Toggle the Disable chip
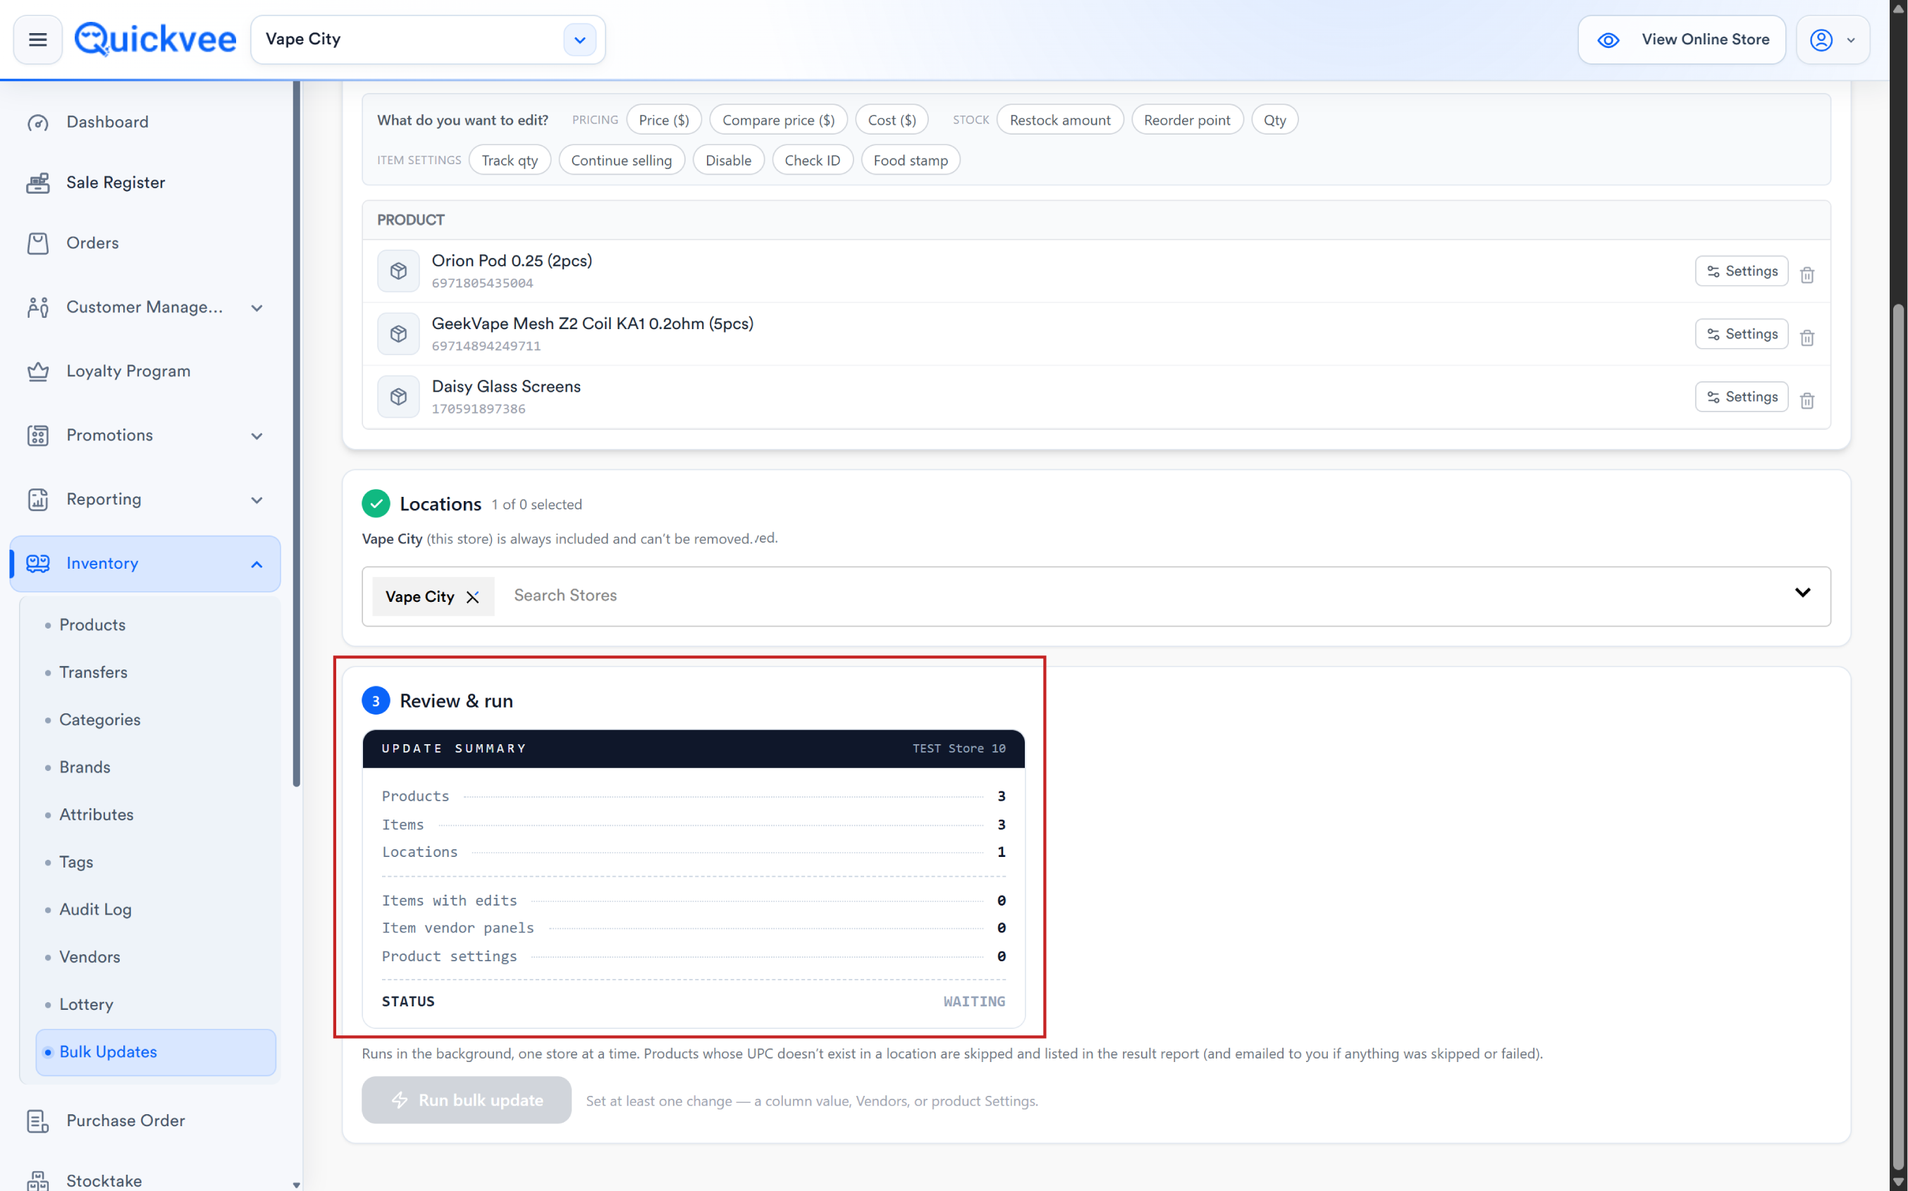 click(729, 160)
